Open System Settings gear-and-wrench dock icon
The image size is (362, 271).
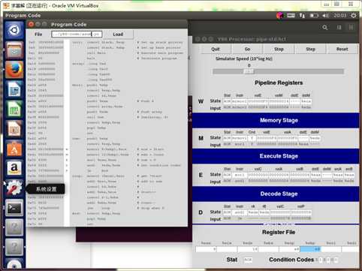point(14,188)
